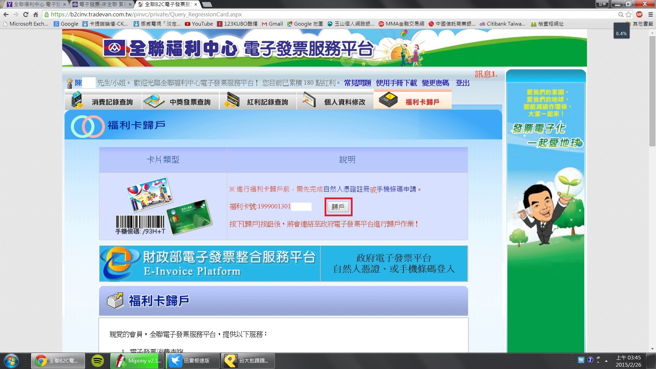
Task: Open Citibank Taiwan bookmark
Action: (503, 24)
